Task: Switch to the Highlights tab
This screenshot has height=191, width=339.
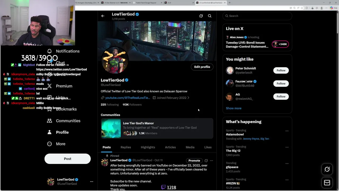Action: pyautogui.click(x=148, y=147)
